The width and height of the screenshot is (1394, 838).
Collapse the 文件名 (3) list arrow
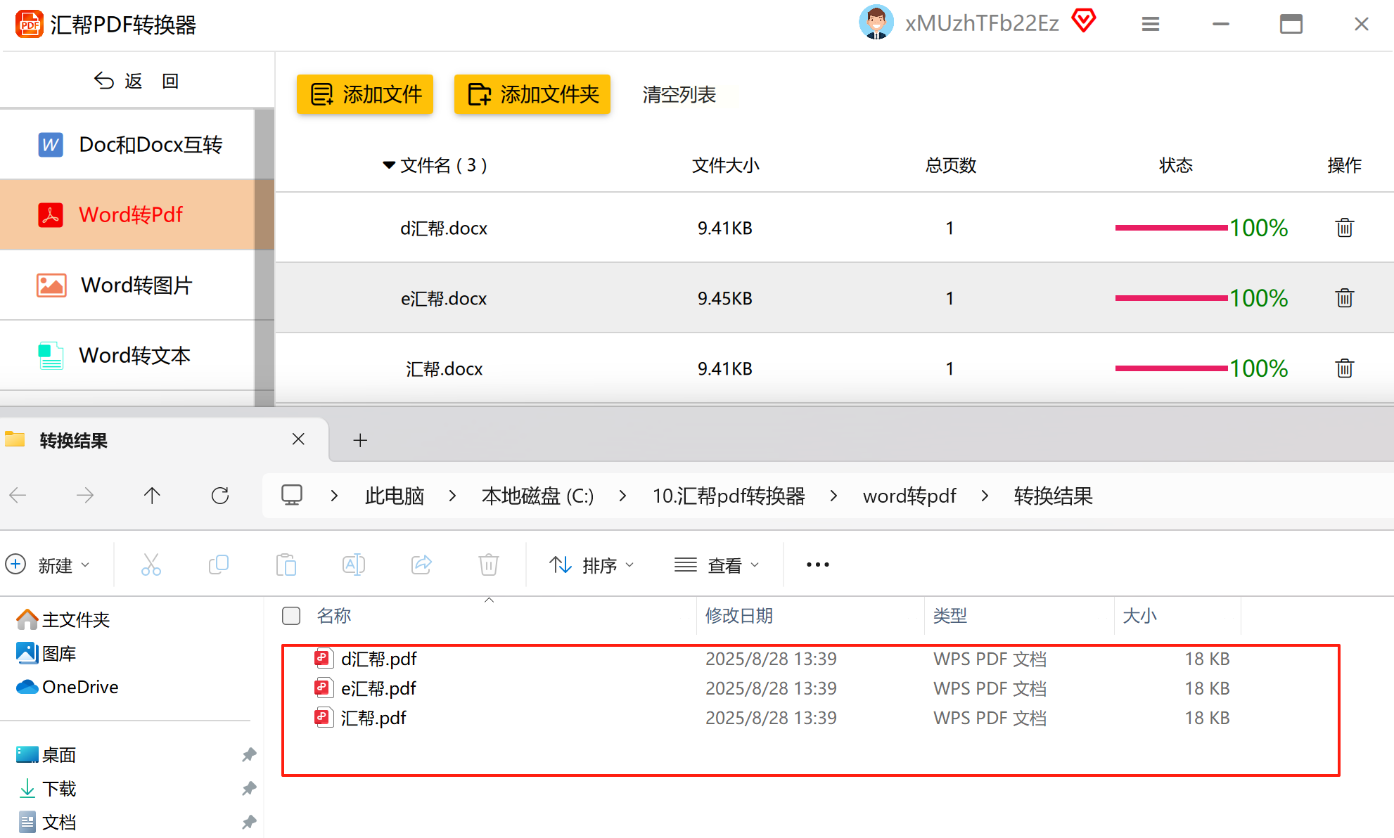[388, 165]
